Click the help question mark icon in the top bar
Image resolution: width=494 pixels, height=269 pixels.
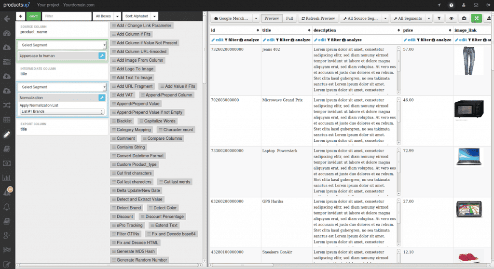pyautogui.click(x=451, y=5)
